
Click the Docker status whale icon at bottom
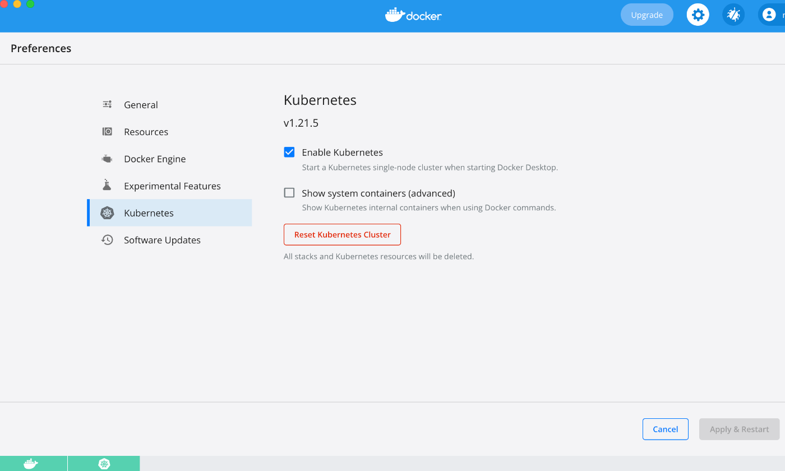coord(31,464)
